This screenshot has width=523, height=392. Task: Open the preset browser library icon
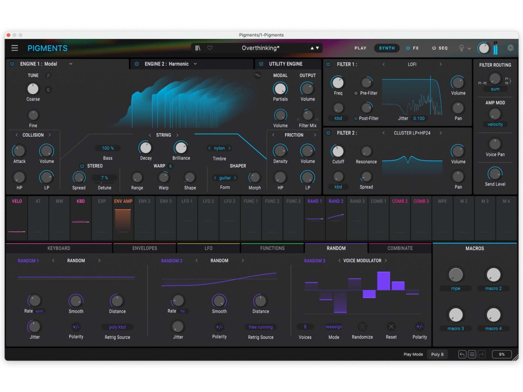pyautogui.click(x=198, y=48)
